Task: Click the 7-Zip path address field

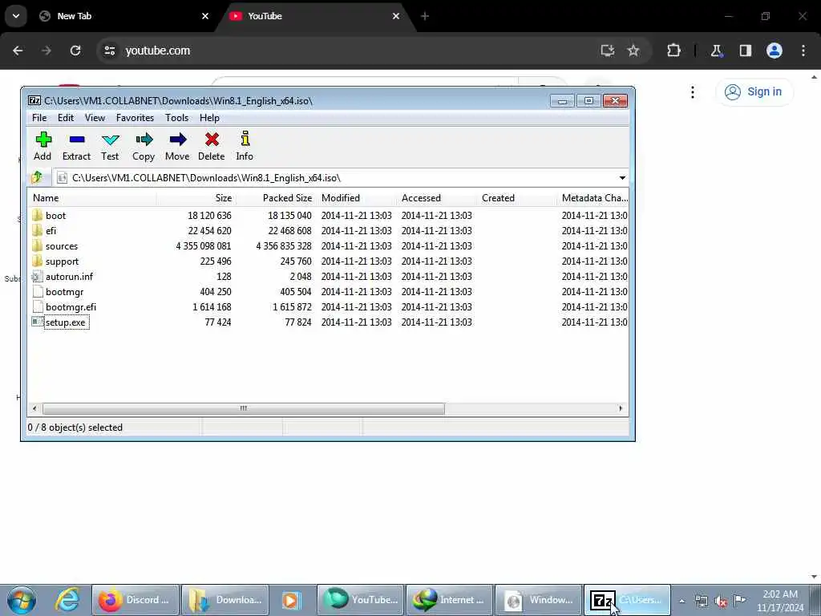Action: coord(335,177)
